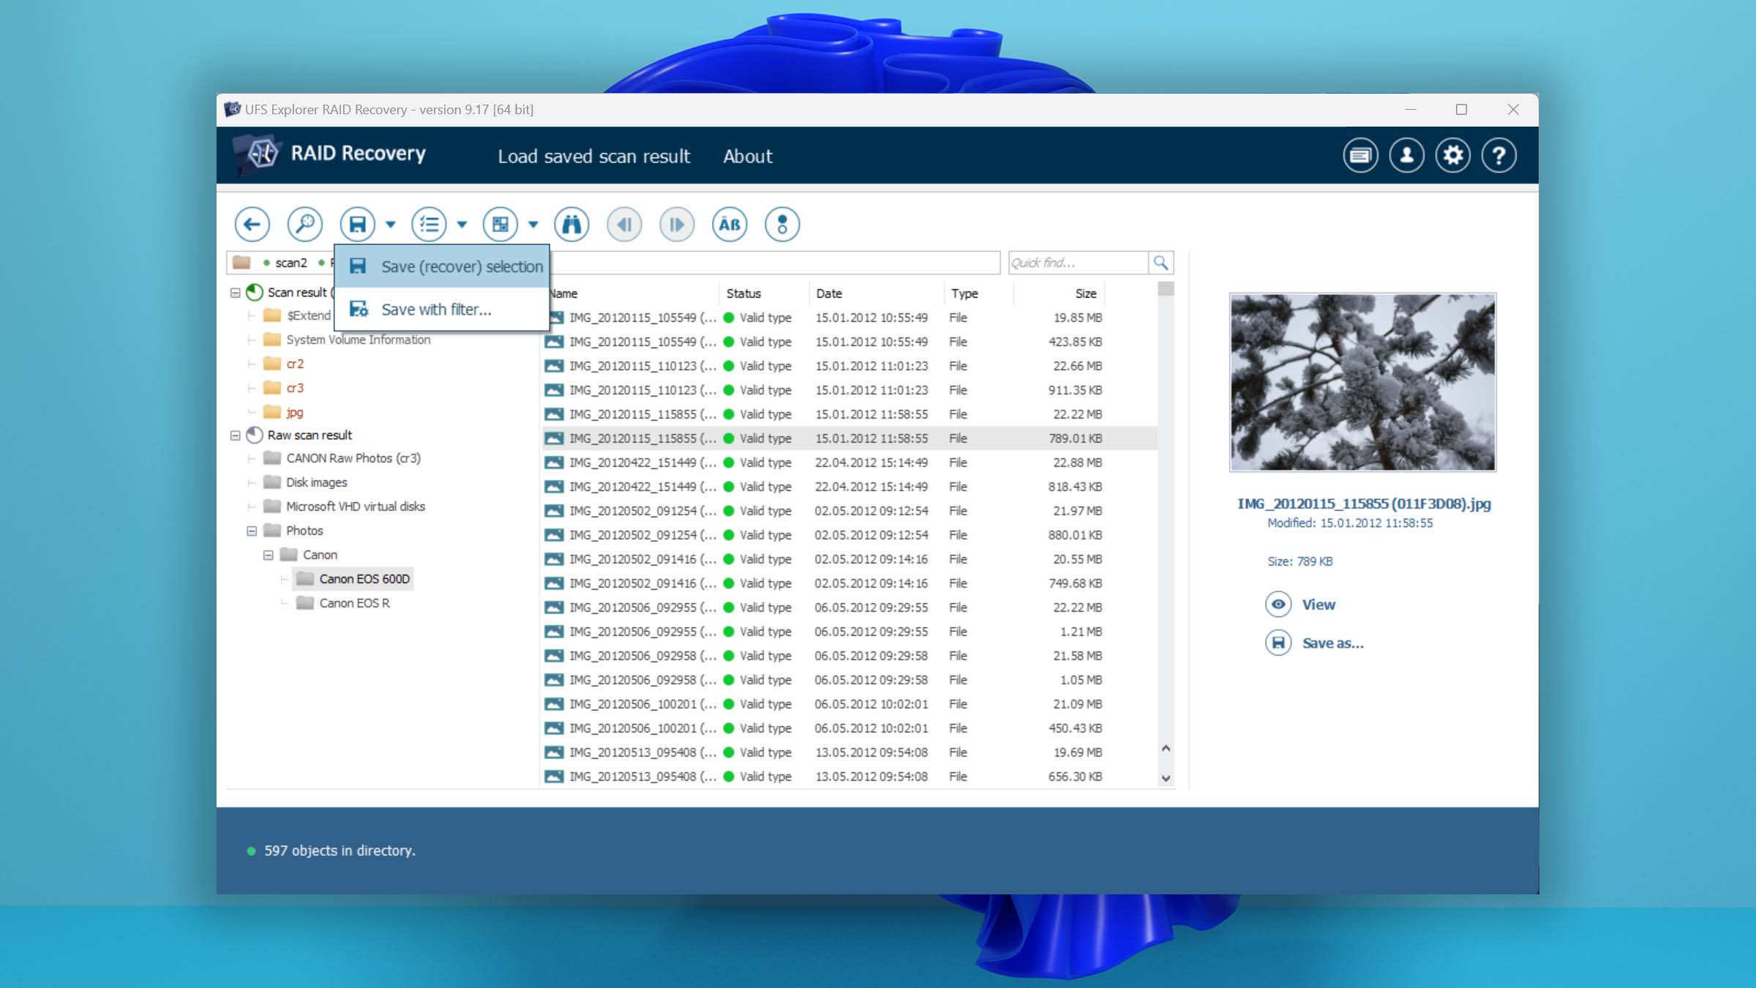Click the font/text display toggle icon
Viewport: 1756px width, 988px height.
[x=729, y=223]
